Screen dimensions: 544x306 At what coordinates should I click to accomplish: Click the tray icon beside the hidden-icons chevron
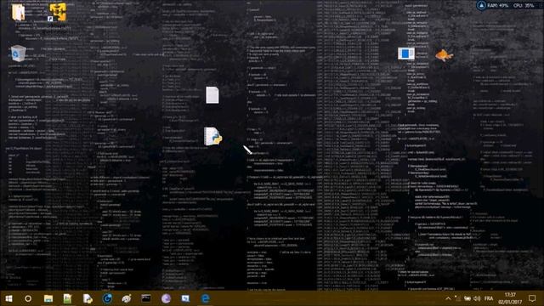pyautogui.click(x=457, y=298)
